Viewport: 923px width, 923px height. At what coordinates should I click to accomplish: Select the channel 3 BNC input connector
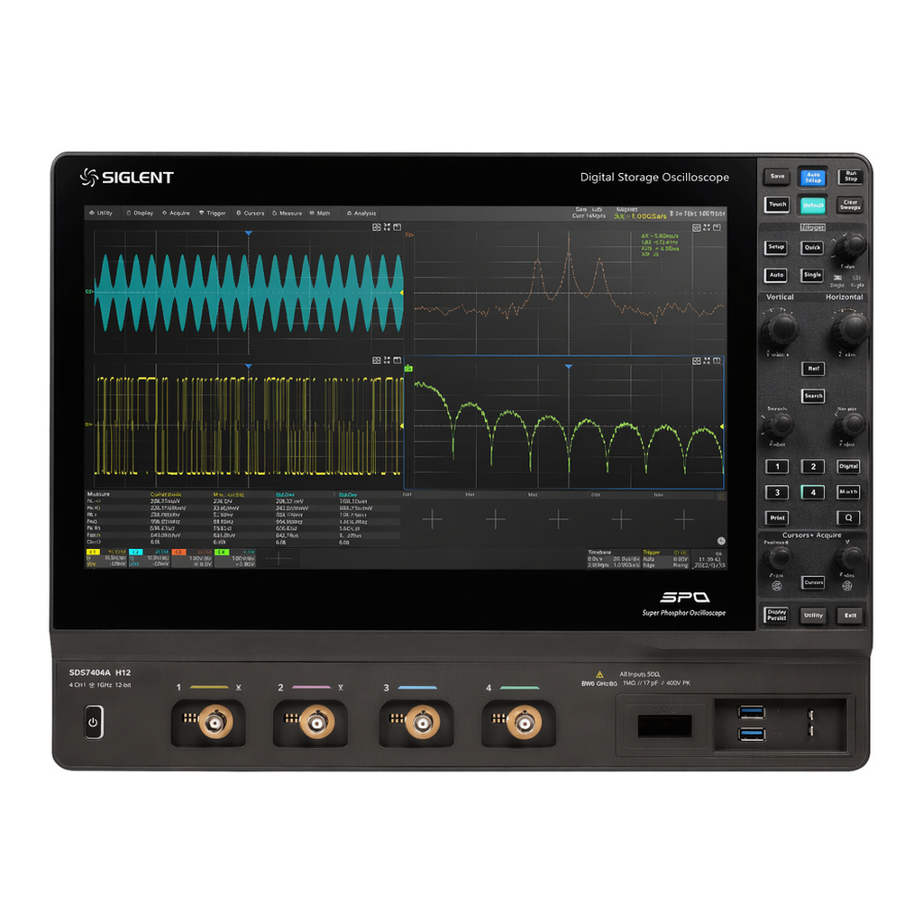coord(422,722)
